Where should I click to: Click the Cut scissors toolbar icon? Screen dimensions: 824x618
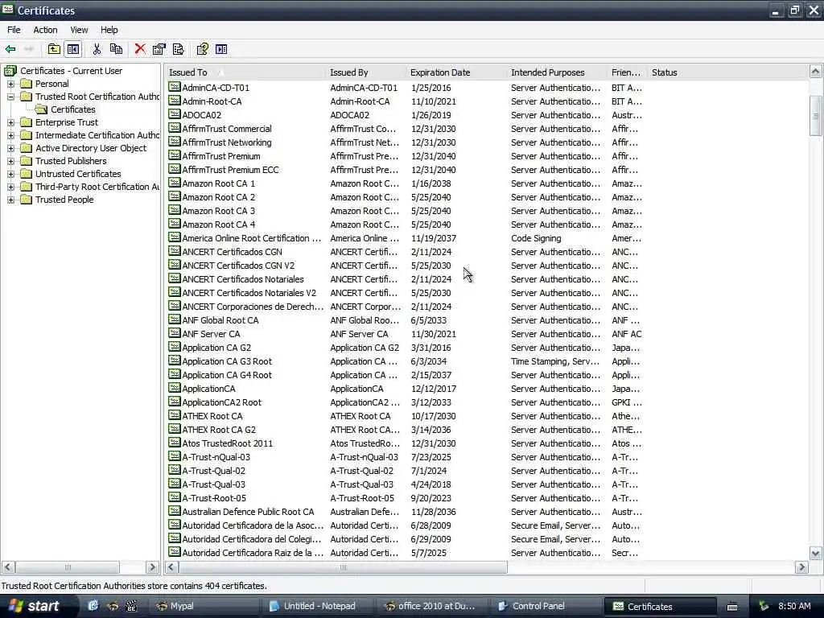pyautogui.click(x=97, y=49)
